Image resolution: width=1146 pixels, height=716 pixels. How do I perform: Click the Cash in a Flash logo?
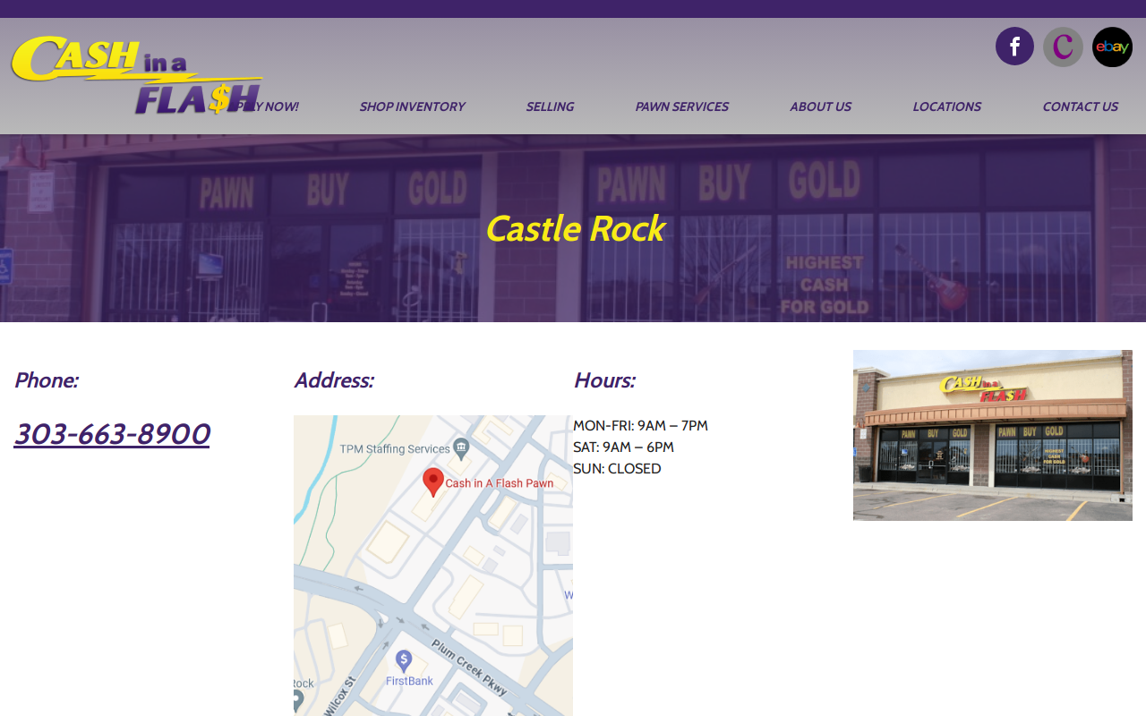click(x=137, y=75)
